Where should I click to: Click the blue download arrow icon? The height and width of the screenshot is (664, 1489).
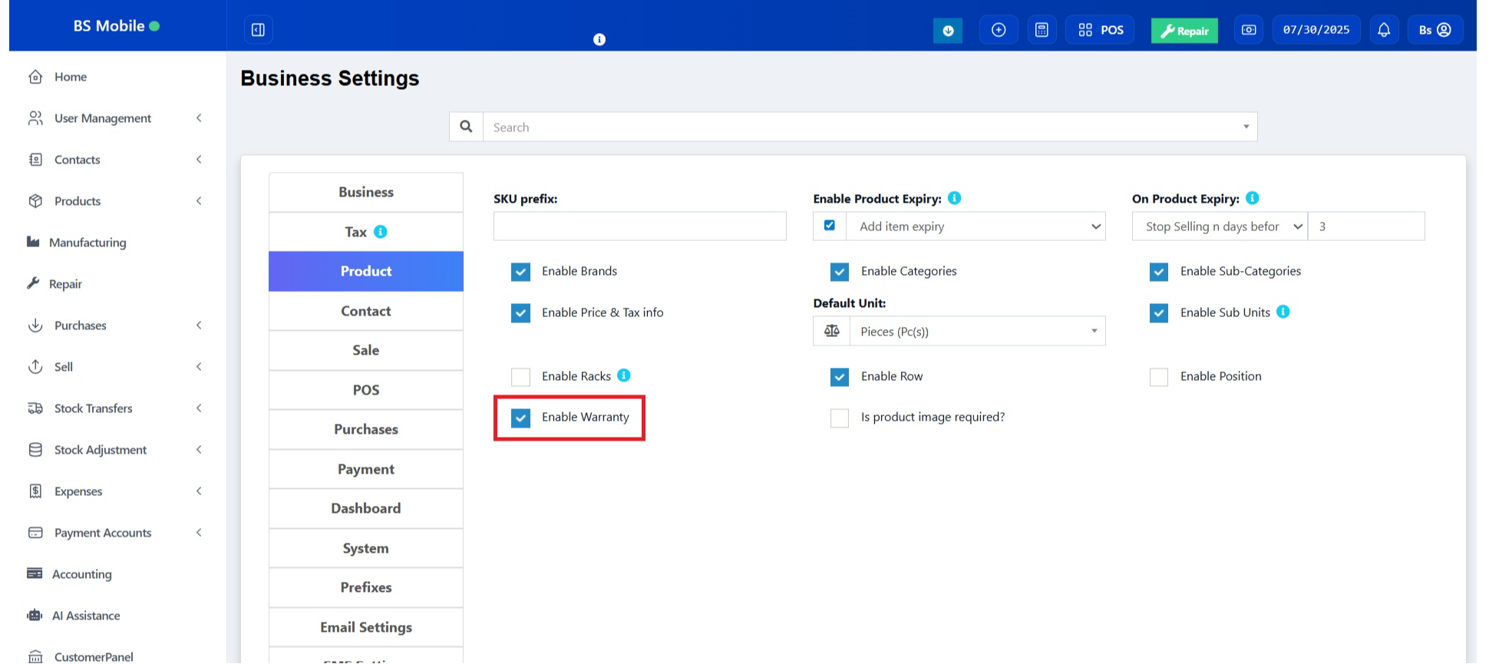click(x=948, y=31)
